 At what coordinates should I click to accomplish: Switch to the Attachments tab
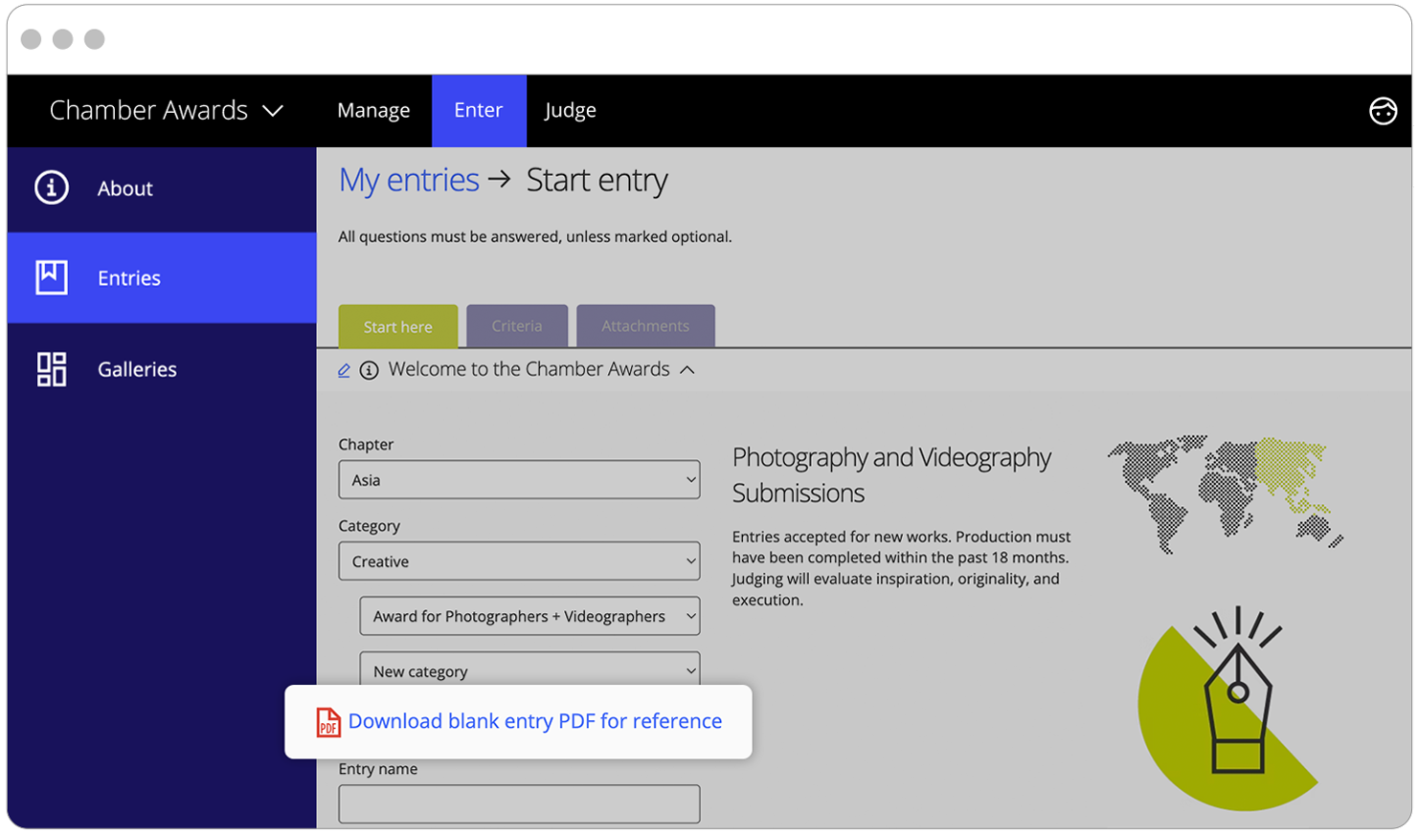pyautogui.click(x=645, y=326)
